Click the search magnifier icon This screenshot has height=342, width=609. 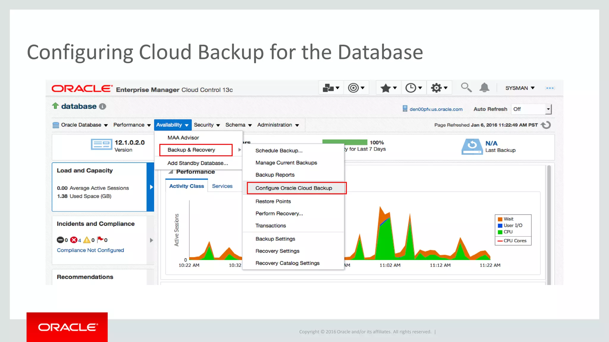pos(466,88)
